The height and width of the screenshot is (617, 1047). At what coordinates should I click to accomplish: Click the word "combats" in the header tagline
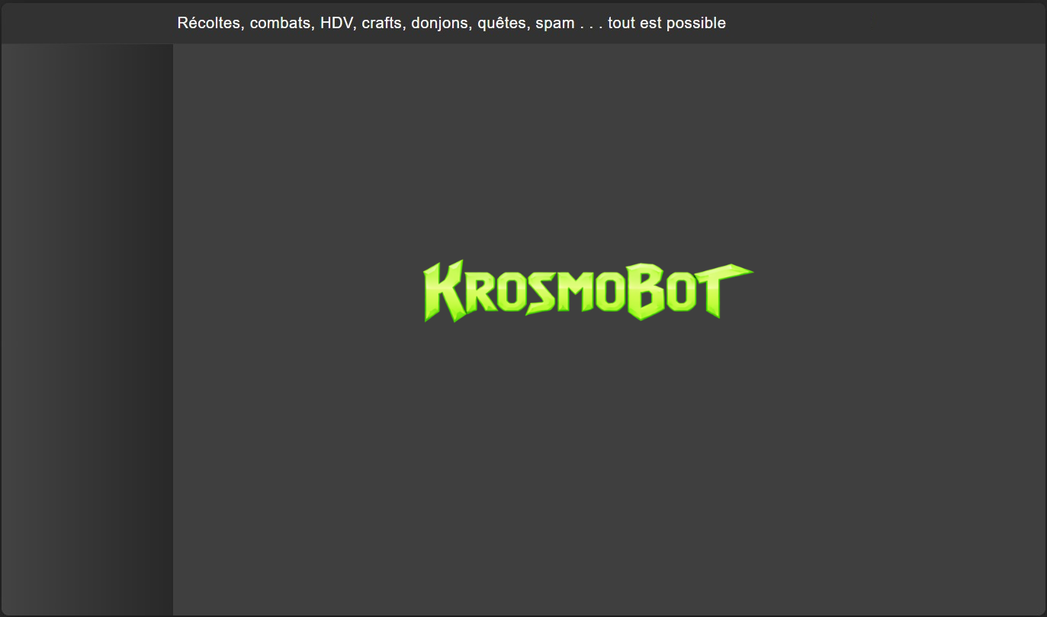click(x=281, y=23)
